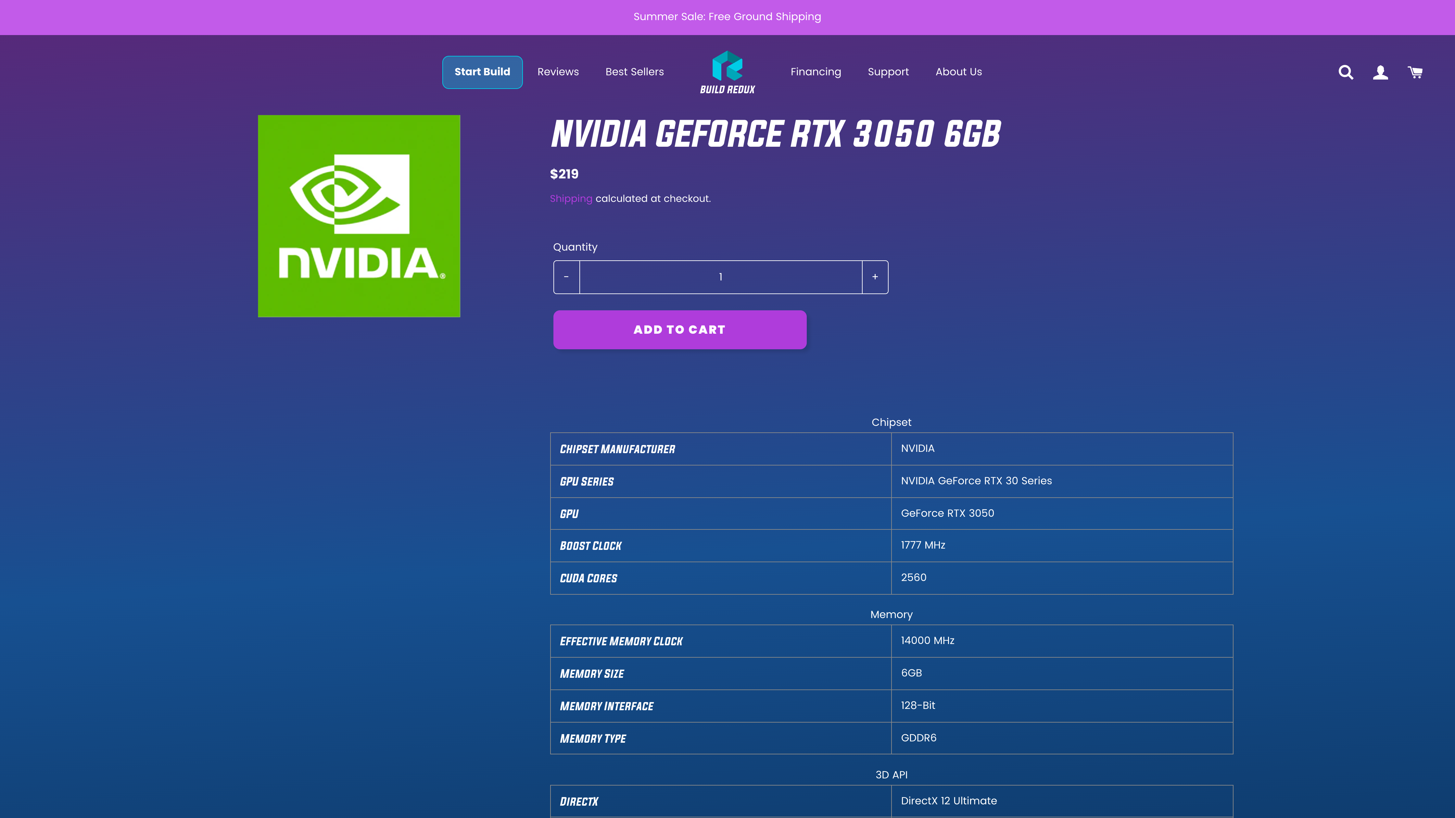Viewport: 1455px width, 818px height.
Task: Open the Shipping link
Action: [x=571, y=198]
